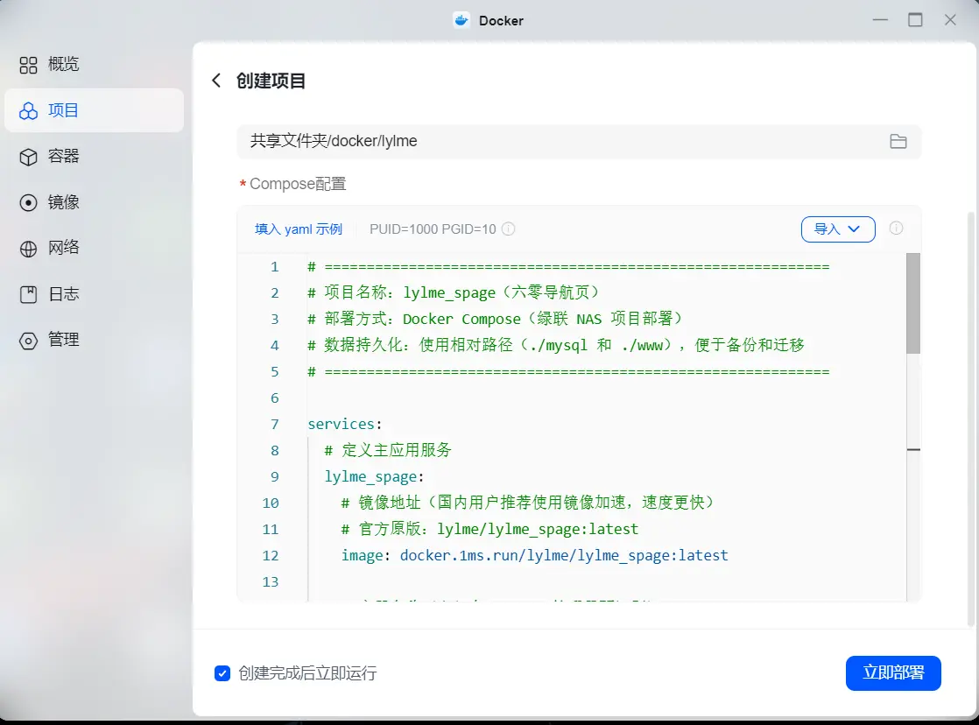Click the info icon next to 导入
This screenshot has height=725, width=979.
[896, 229]
